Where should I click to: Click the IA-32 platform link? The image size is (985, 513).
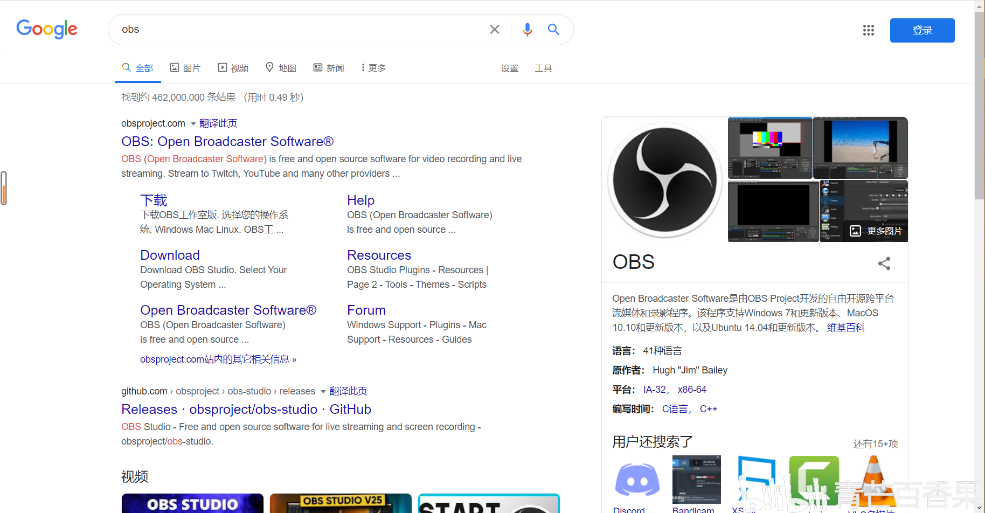[x=655, y=390]
